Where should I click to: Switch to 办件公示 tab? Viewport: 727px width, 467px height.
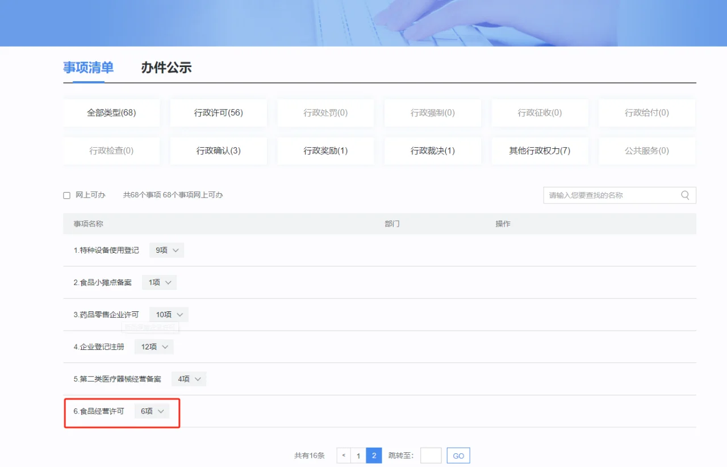click(x=166, y=68)
